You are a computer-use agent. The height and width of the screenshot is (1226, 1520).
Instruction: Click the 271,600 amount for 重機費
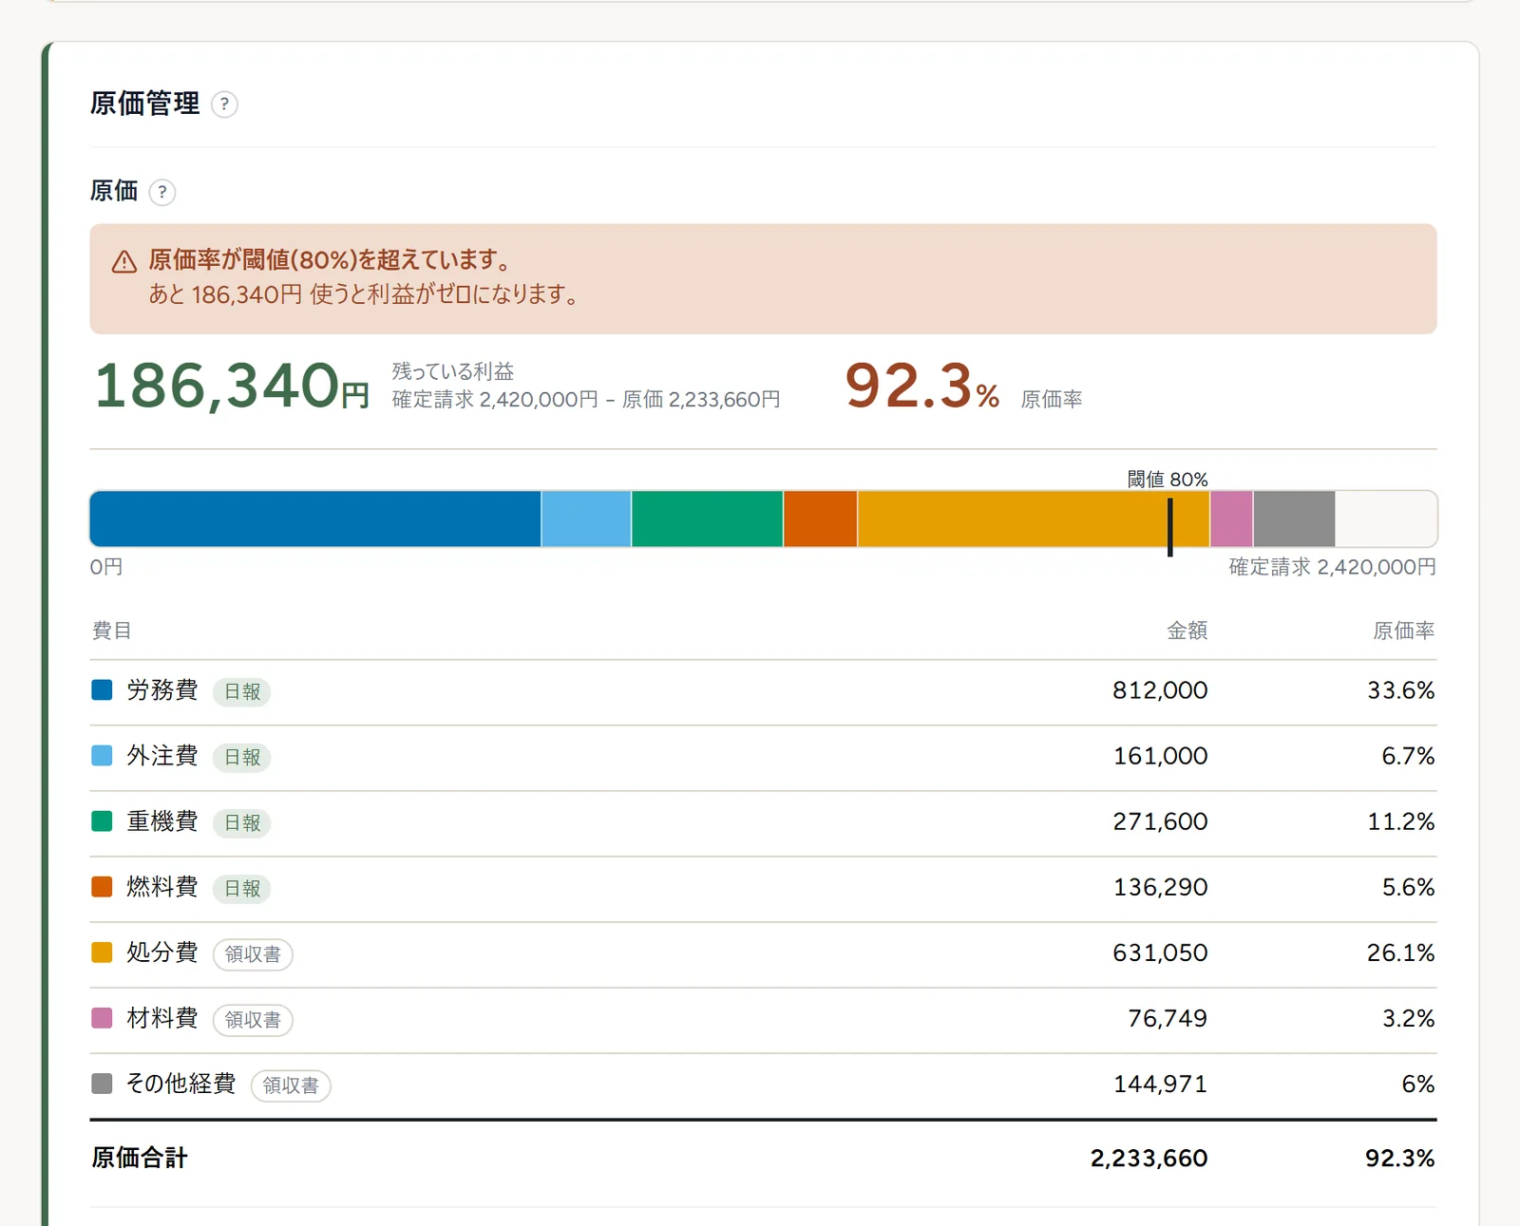tap(1160, 821)
